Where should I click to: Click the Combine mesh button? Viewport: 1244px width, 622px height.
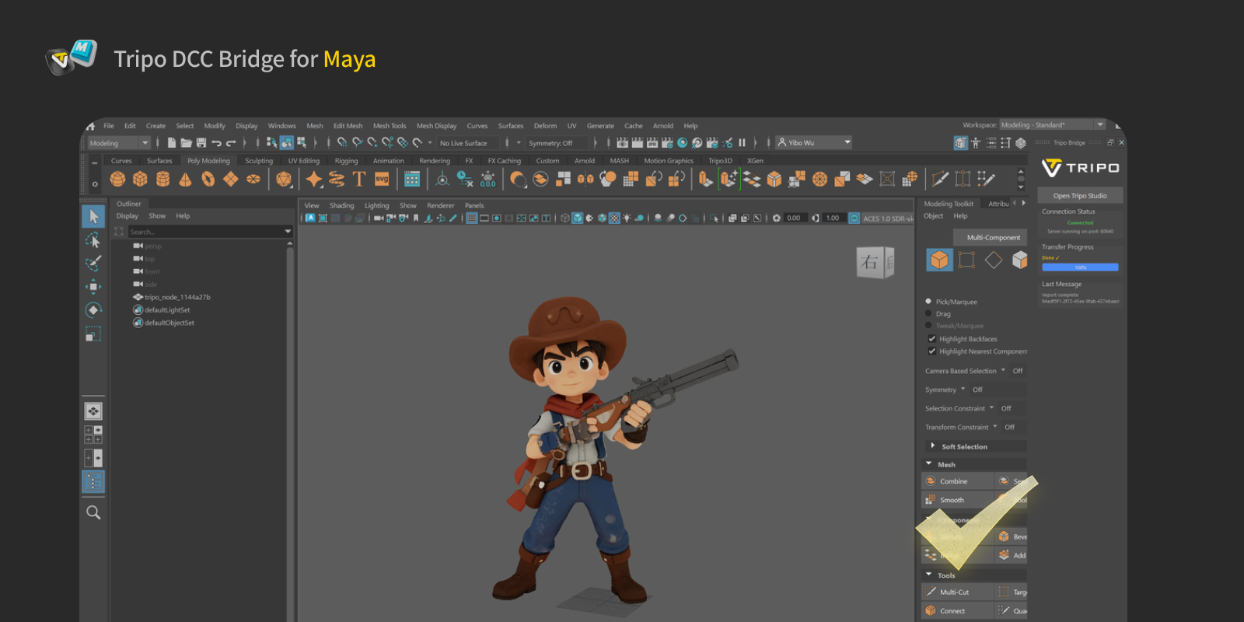coord(953,481)
